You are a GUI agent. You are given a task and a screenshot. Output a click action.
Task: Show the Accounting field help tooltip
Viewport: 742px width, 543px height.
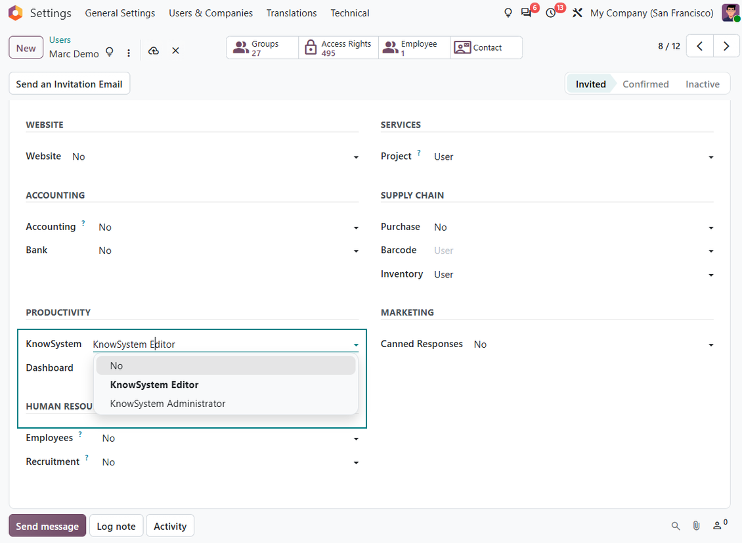[83, 223]
